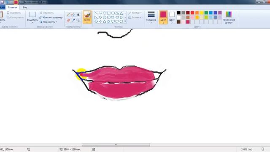270x152 pixels.
Task: Choose the Six-point star shape
Action: coord(109,22)
